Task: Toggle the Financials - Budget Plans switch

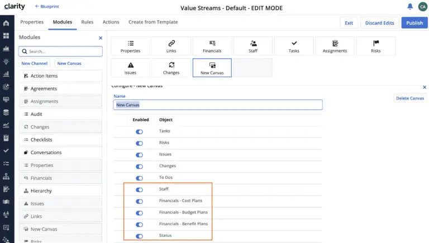Action: [139, 213]
